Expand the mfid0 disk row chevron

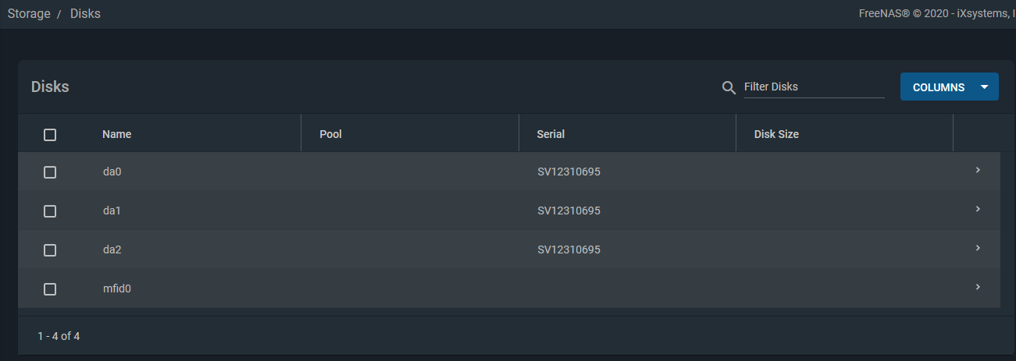[978, 287]
